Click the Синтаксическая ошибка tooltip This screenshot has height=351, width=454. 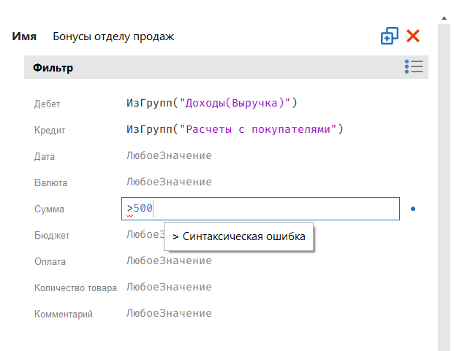239,237
